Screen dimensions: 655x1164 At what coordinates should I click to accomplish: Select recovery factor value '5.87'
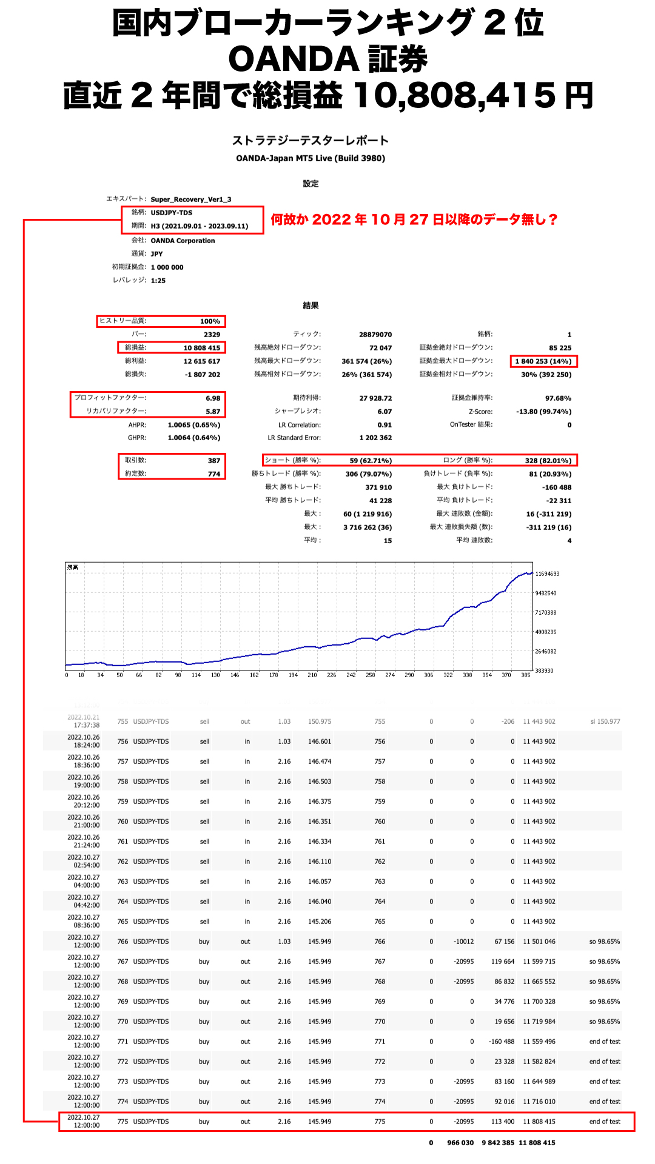(x=213, y=412)
